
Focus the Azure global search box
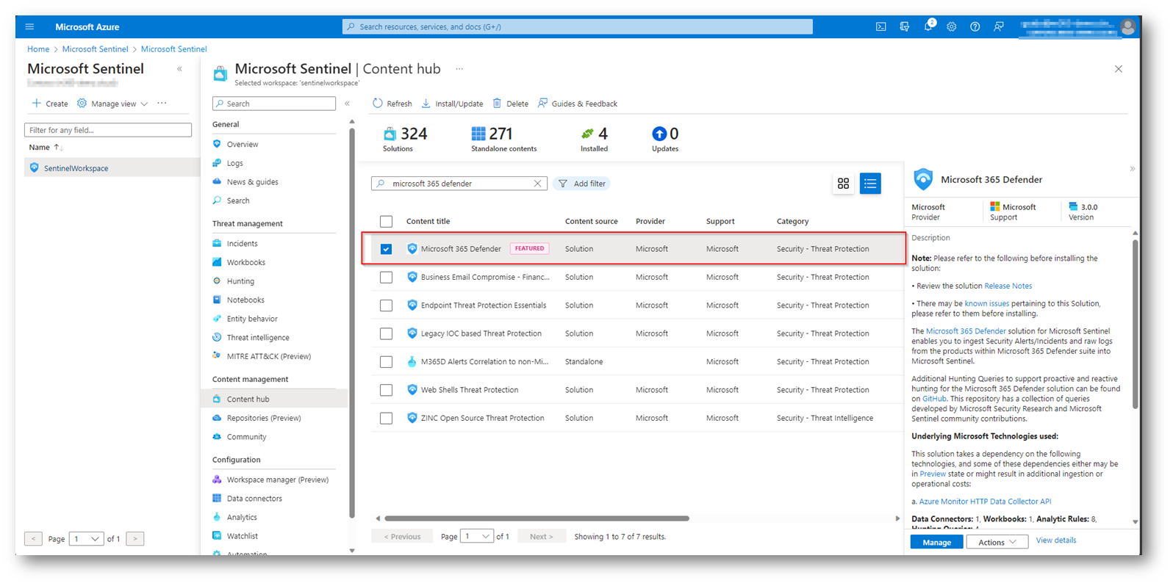578,26
